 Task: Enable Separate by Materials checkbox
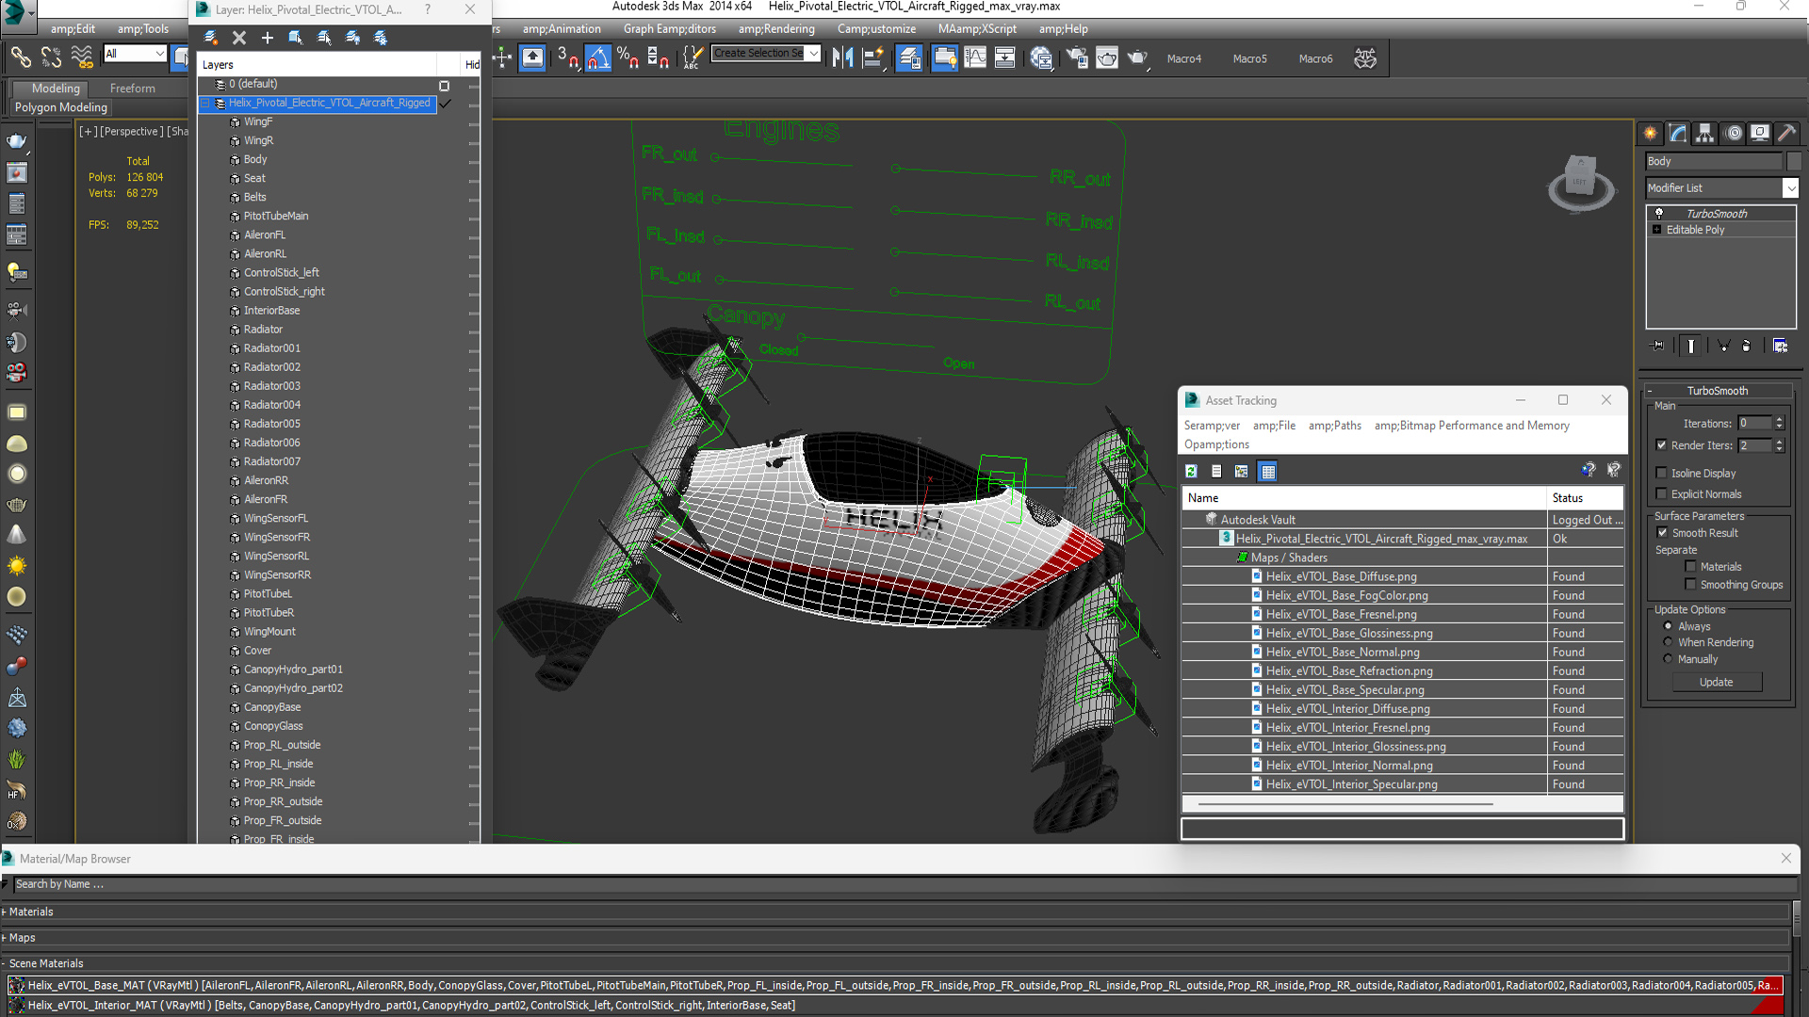tap(1691, 566)
